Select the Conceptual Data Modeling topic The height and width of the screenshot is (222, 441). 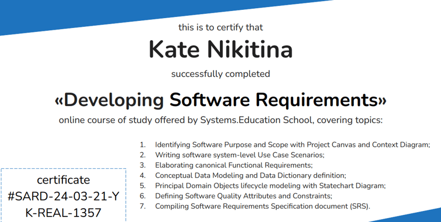[x=250, y=175]
